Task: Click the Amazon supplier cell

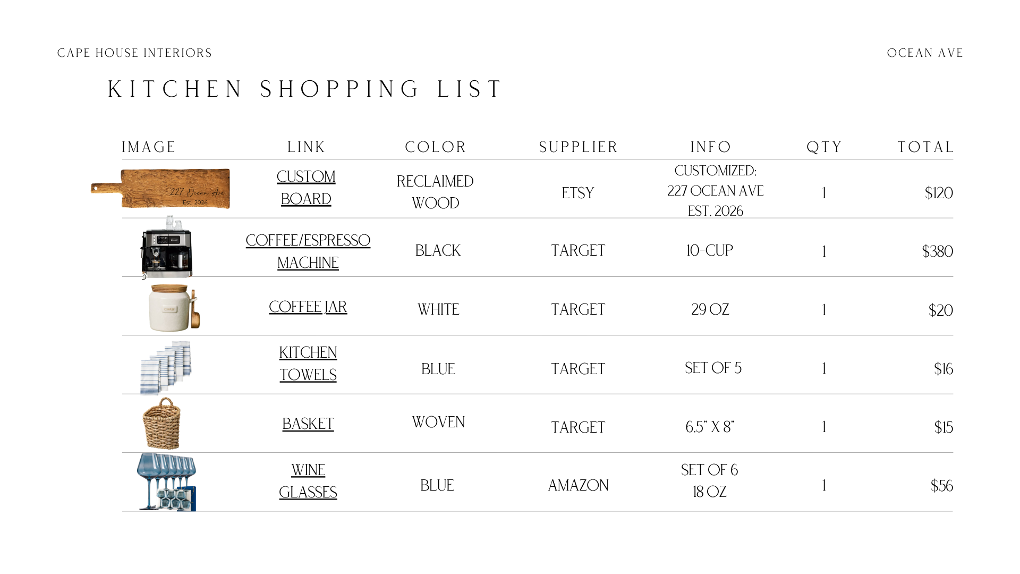Action: point(578,485)
